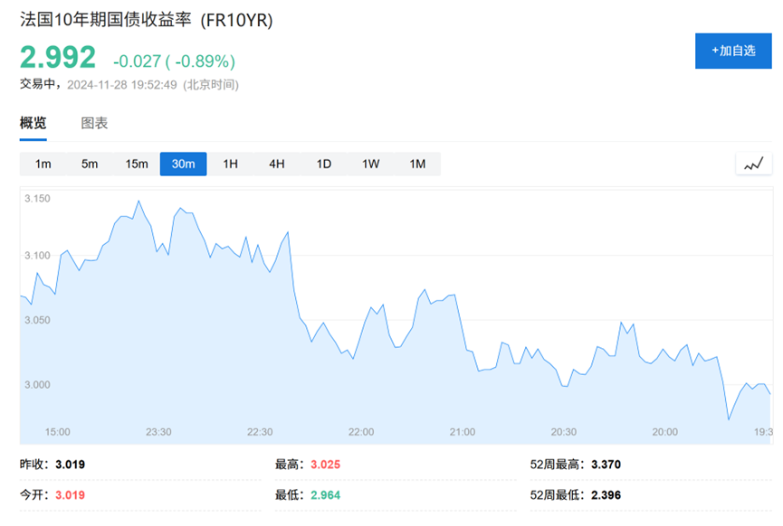The image size is (783, 526).
Task: Select the 1m time interval
Action: coord(41,164)
